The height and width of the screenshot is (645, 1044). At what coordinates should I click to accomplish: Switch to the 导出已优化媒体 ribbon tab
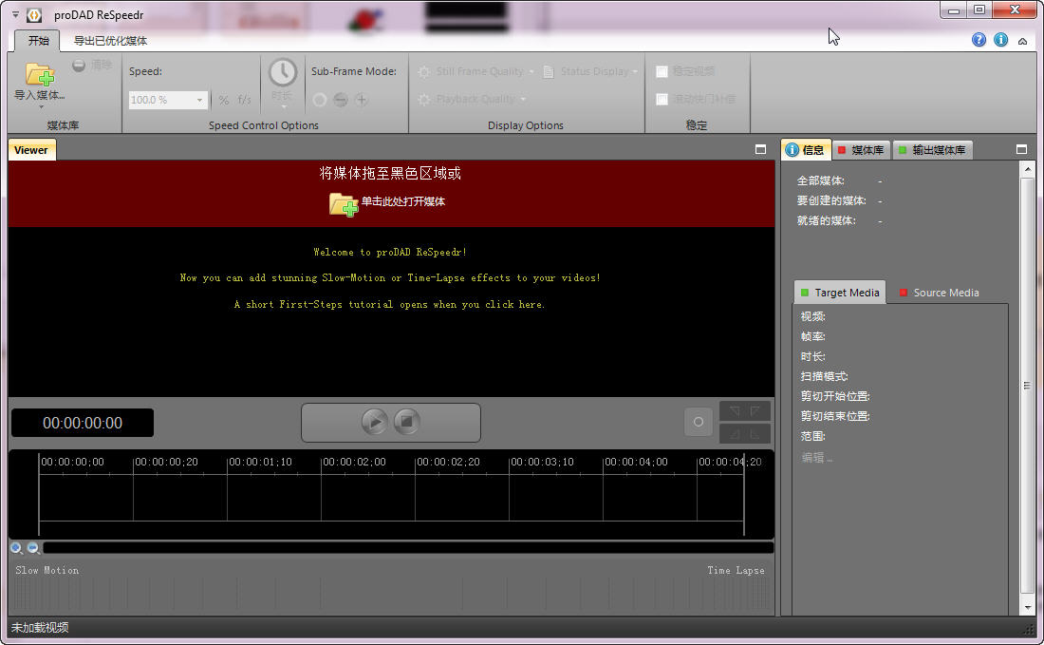(x=110, y=41)
